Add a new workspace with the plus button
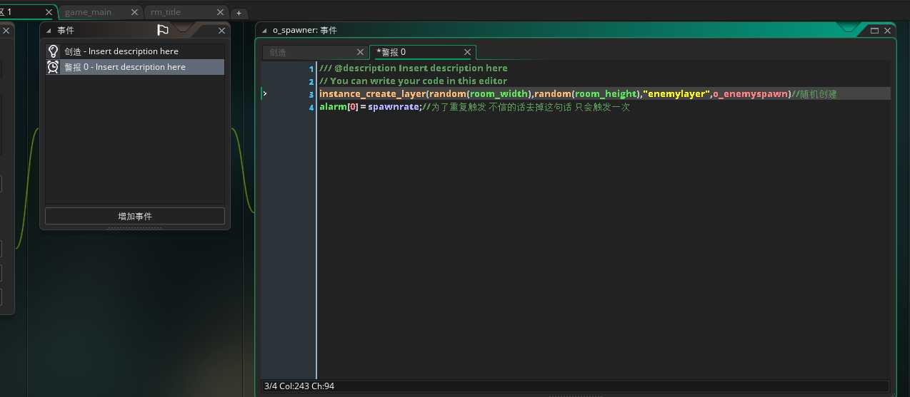This screenshot has width=910, height=397. coord(239,13)
